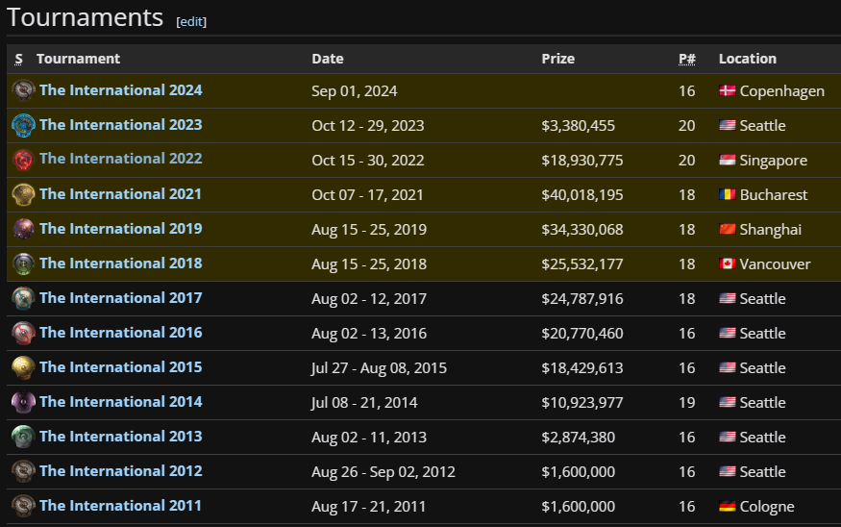The height and width of the screenshot is (527, 841).
Task: Click the Denmark flag beside Copenhagen
Action: 727,91
